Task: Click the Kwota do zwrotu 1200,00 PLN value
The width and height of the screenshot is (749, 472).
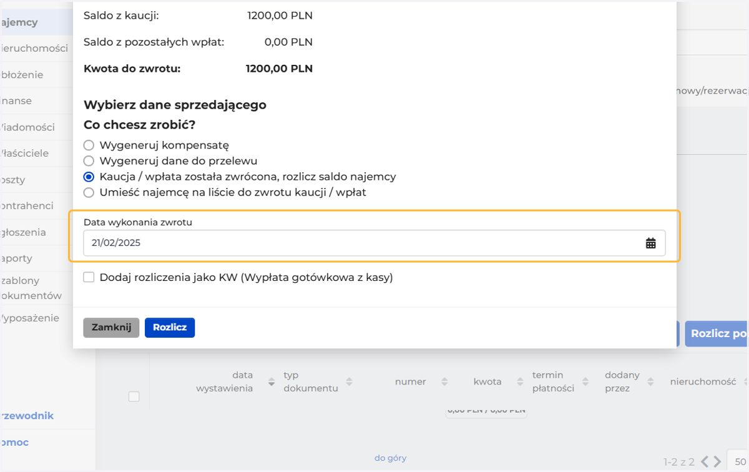Action: coord(279,69)
